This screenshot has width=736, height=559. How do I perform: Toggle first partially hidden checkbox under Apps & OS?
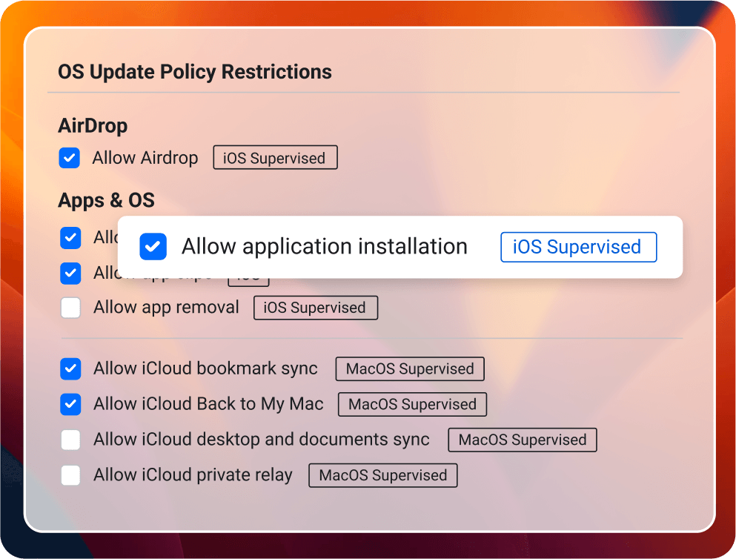coord(70,237)
